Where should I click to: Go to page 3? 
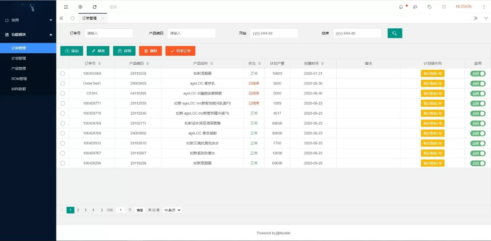(x=86, y=210)
